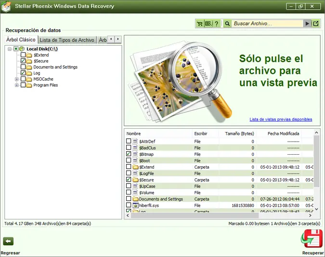Show more tabs with the right tab arrow
This screenshot has height=257, width=325.
[x=118, y=39]
